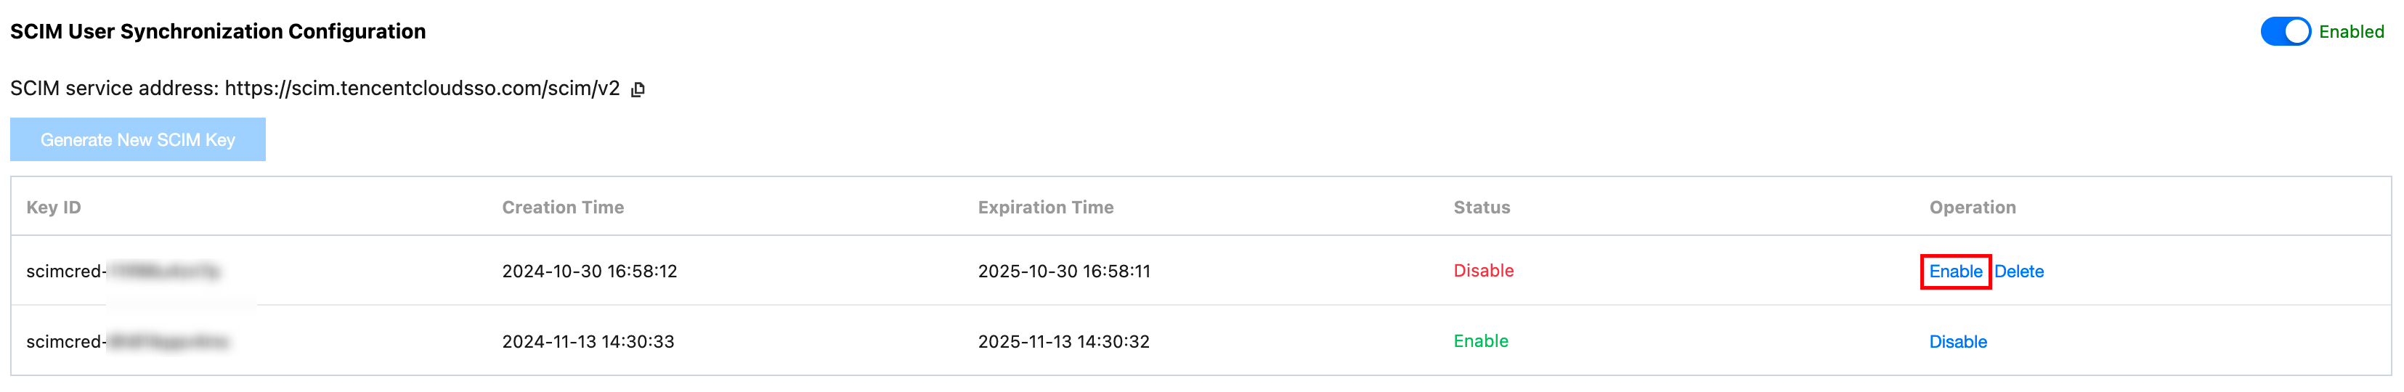Click Disable link in the Operation column

(x=1958, y=342)
